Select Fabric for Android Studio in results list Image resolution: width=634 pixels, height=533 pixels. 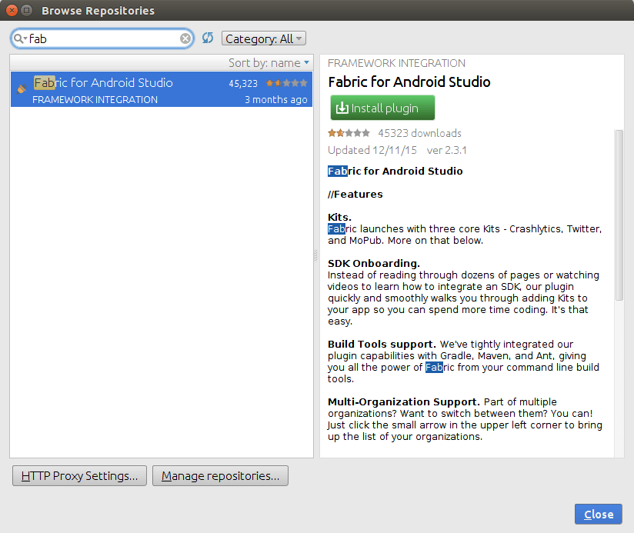tap(162, 89)
